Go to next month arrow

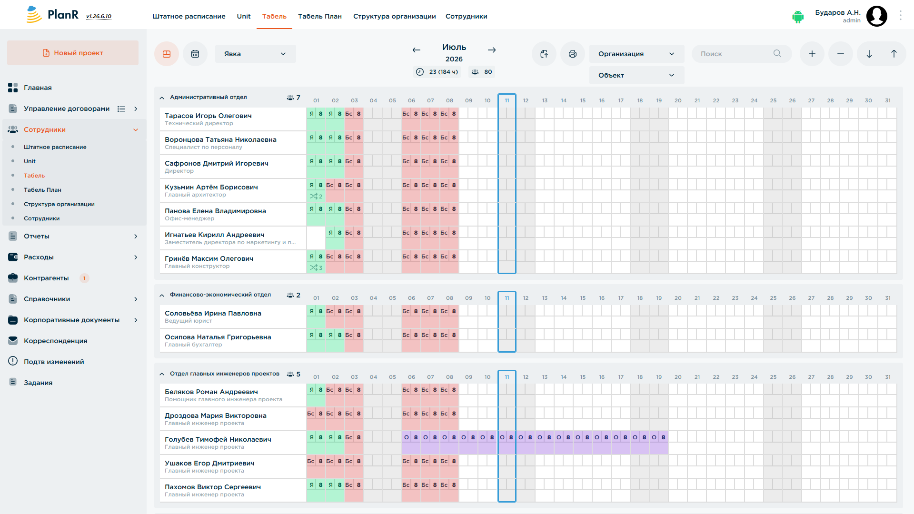point(492,50)
